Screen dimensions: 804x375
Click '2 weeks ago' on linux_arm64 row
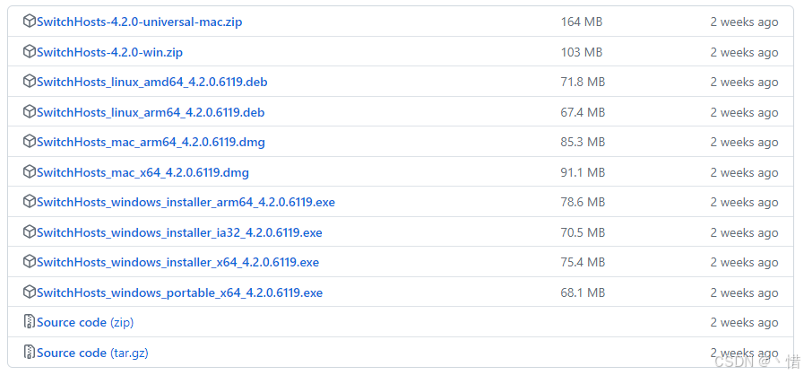[x=744, y=112]
